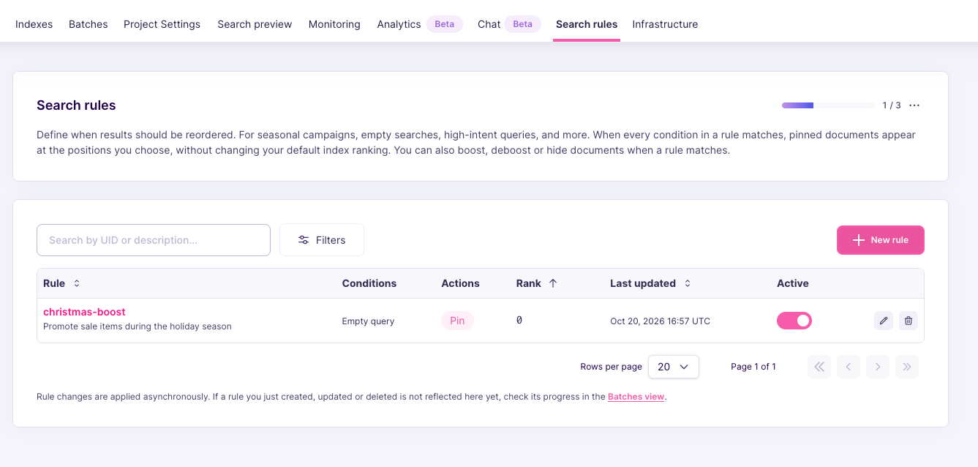Click the Rank value 0
Viewport: 978px width, 467px height.
click(x=519, y=321)
